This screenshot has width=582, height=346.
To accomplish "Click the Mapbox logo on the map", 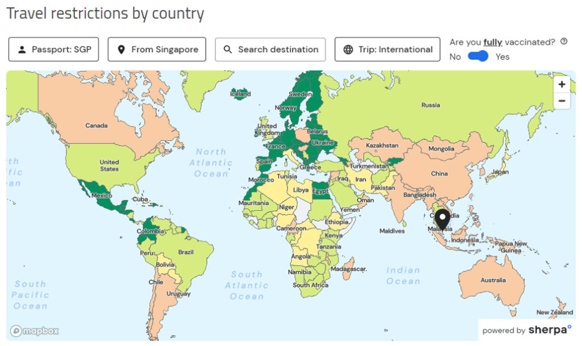I will [x=34, y=331].
